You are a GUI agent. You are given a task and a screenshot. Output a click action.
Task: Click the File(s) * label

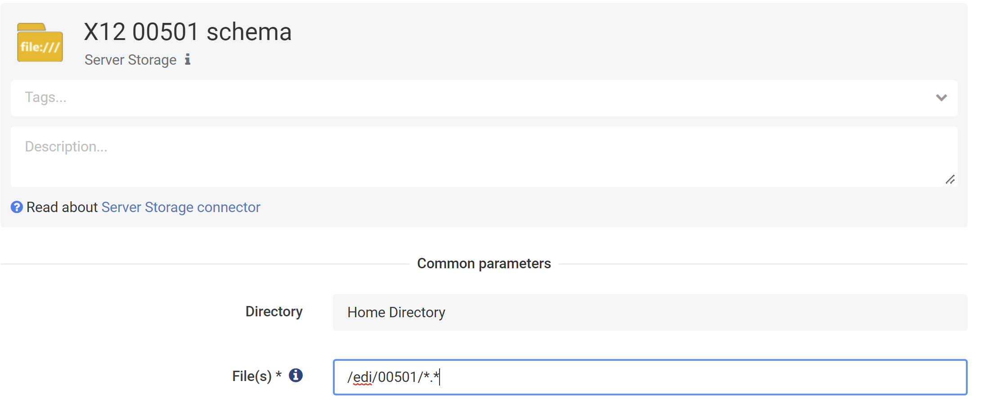tap(256, 376)
